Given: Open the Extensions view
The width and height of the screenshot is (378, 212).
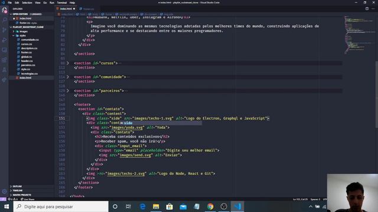Looking at the screenshot, I should coord(4,60).
